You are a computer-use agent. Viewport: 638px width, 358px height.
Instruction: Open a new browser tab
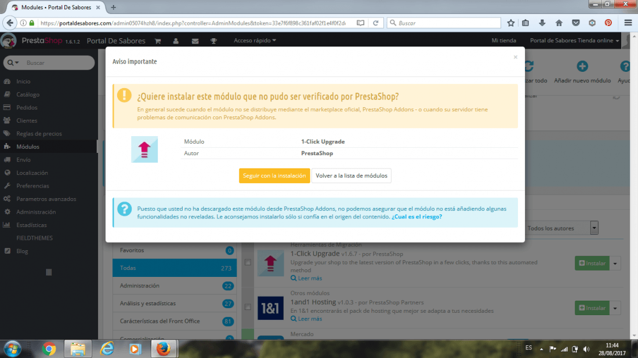point(113,8)
